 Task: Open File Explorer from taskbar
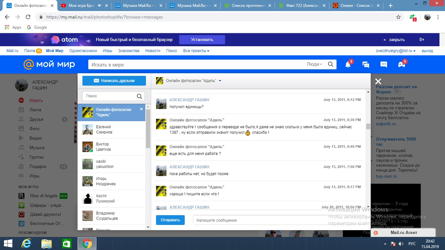click(x=47, y=243)
